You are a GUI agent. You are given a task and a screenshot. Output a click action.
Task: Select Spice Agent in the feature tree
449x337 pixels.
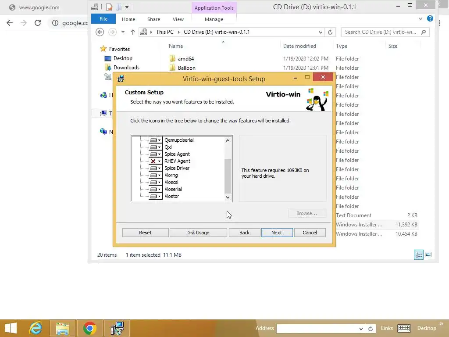click(x=177, y=154)
